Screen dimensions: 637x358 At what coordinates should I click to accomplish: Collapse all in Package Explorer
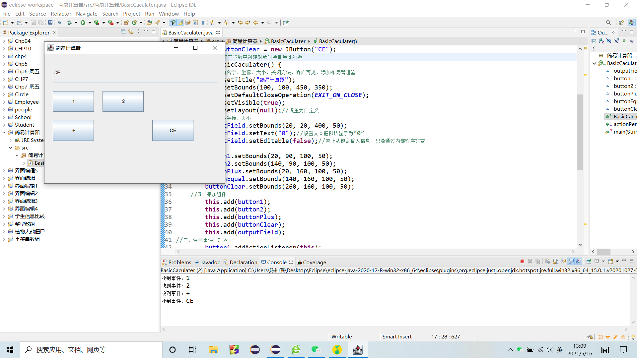123,32
